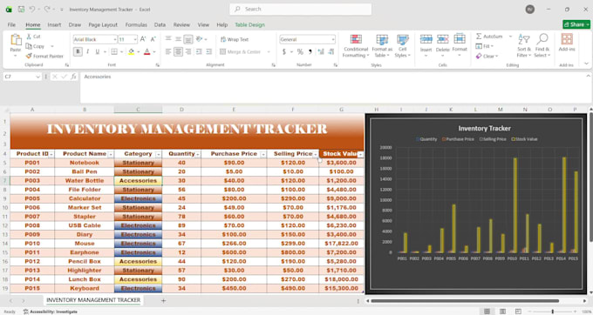Increase font size with the larger A icon
The height and width of the screenshot is (315, 593).
143,39
